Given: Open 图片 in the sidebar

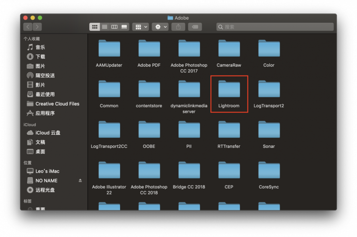Looking at the screenshot, I should coord(54,66).
